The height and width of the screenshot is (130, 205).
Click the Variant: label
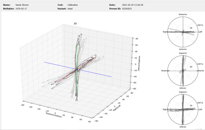pos(62,9)
